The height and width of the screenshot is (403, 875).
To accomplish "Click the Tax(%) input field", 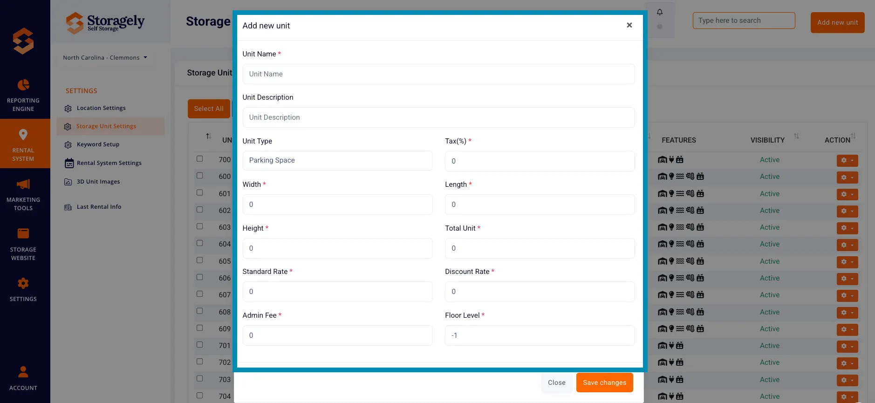I will 540,161.
